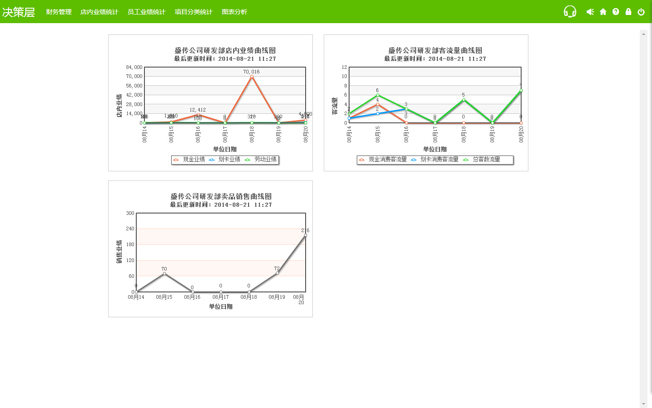Click the scrollbar down arrow
The image size is (652, 408).
click(643, 404)
